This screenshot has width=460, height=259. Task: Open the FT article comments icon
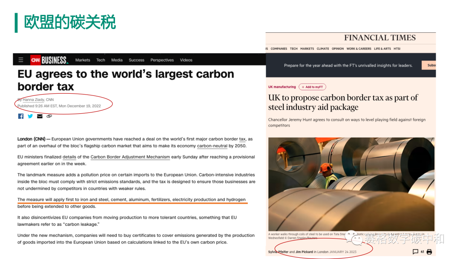[415, 252]
